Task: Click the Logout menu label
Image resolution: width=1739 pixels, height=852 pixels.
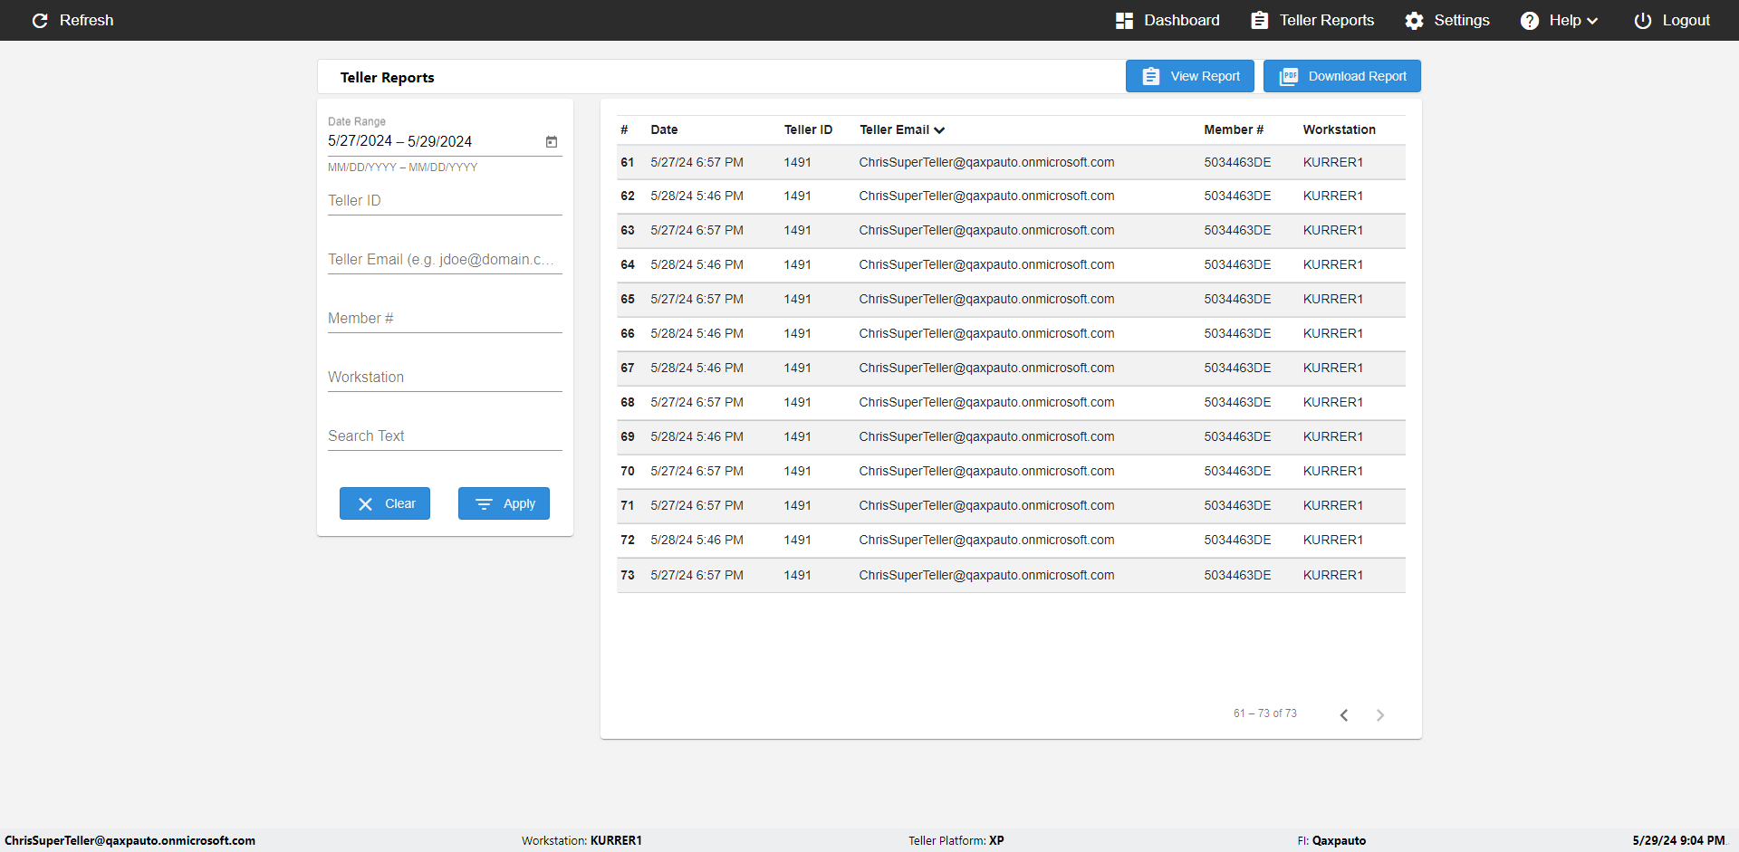Action: 1686,21
